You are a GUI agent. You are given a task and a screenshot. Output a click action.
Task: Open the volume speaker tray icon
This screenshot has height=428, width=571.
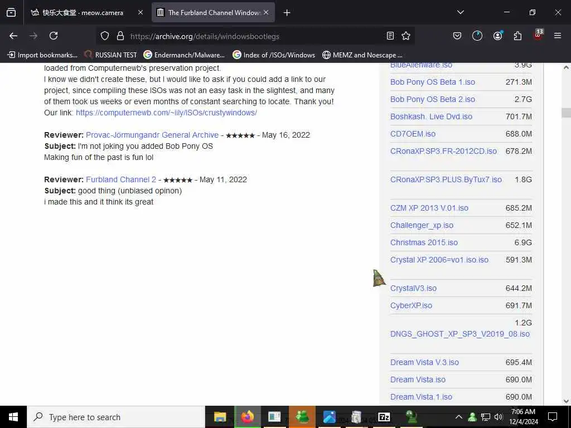(499, 417)
